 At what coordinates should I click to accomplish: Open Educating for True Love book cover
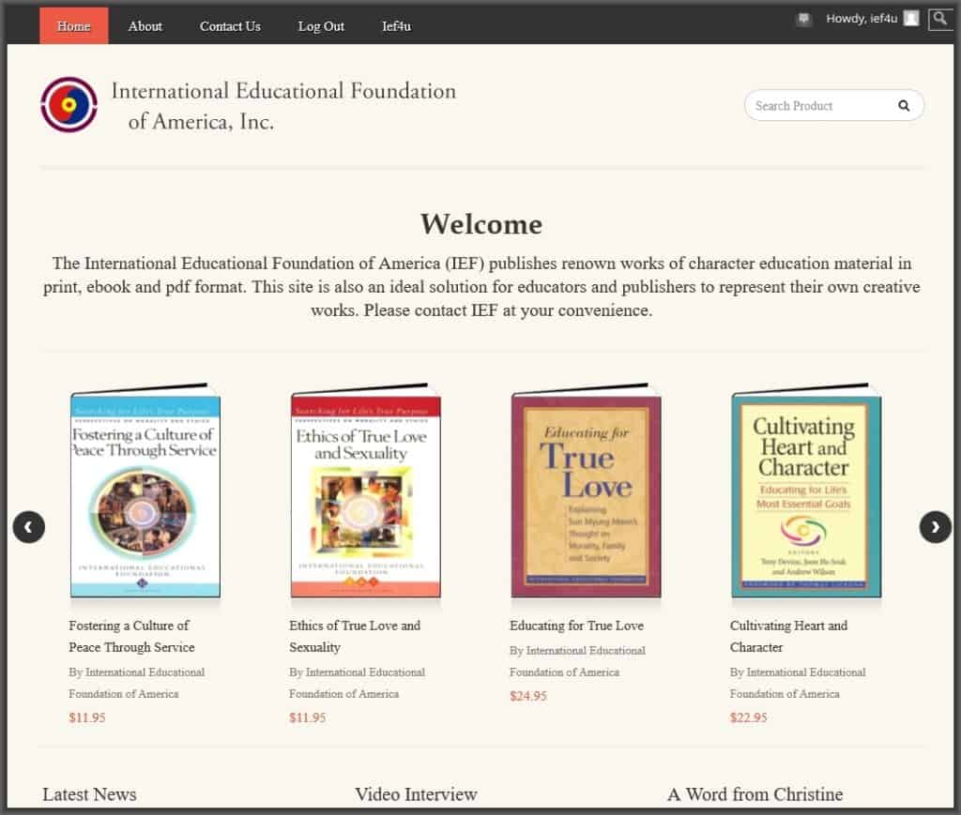point(586,491)
